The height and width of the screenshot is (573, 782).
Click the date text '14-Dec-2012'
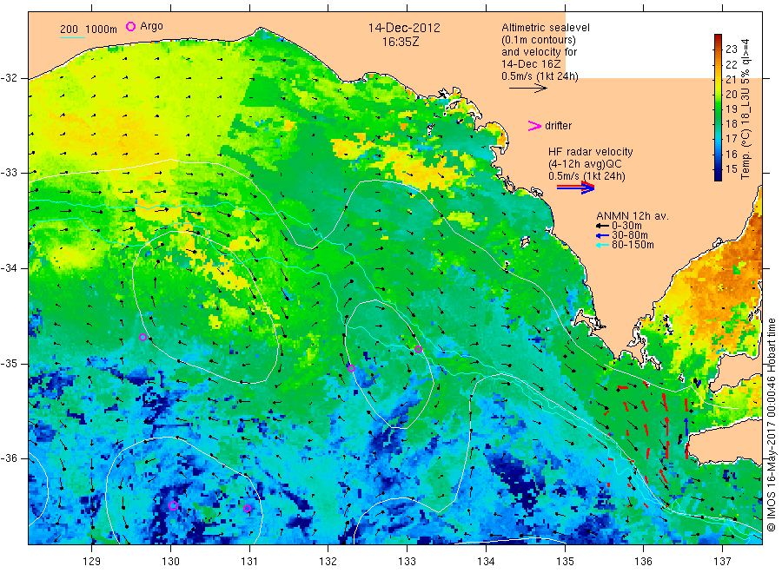coord(404,28)
